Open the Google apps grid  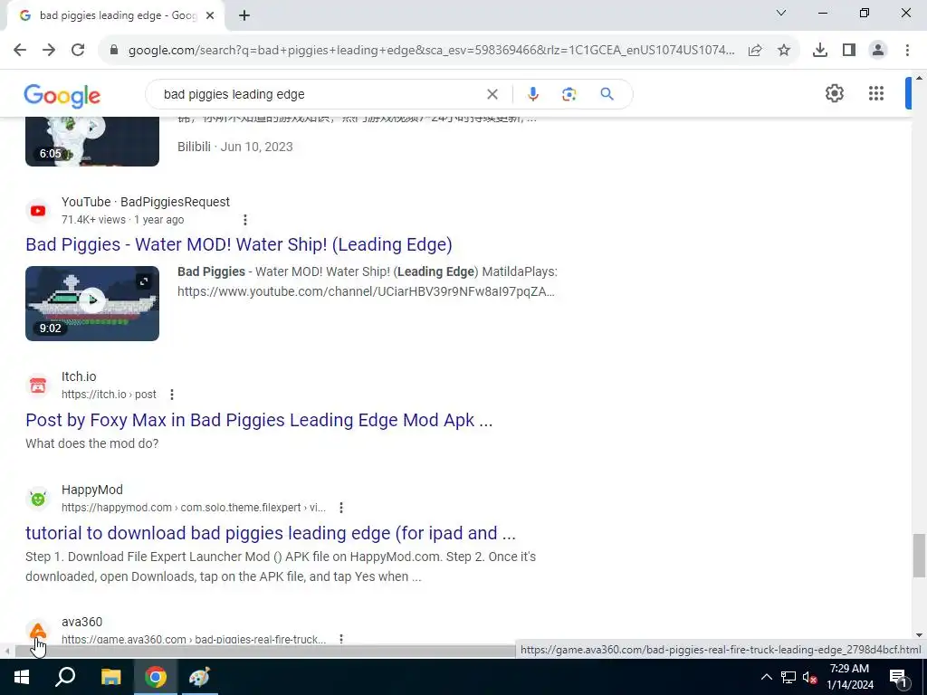click(x=876, y=93)
